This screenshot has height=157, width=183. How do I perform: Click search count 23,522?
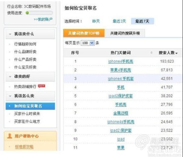(x=167, y=130)
